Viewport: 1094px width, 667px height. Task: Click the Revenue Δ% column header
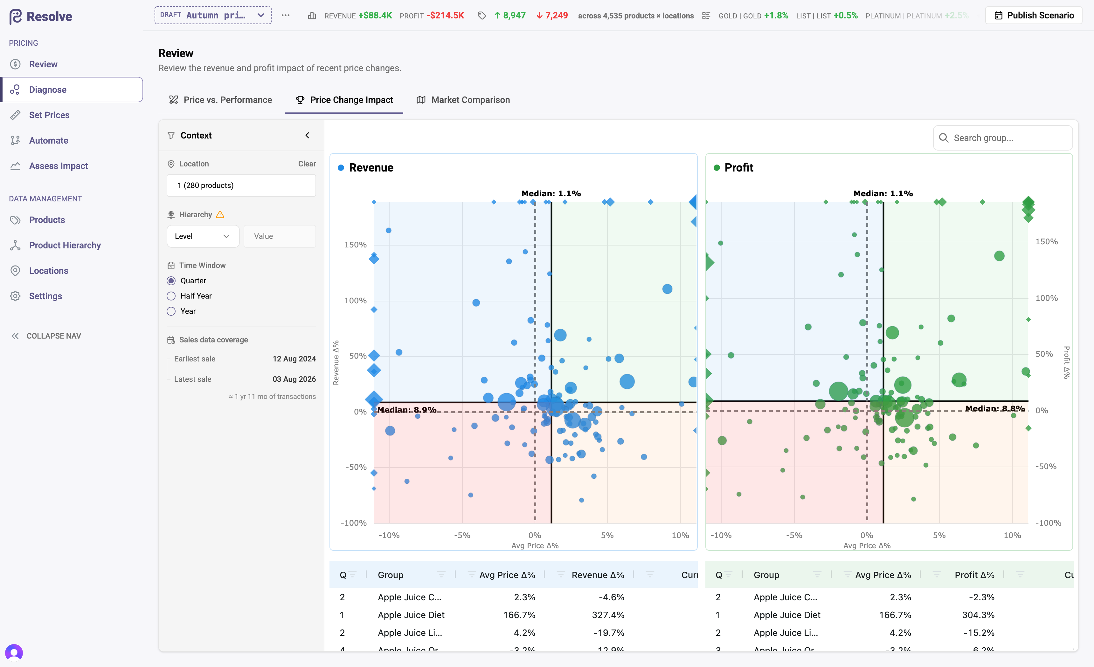point(598,575)
